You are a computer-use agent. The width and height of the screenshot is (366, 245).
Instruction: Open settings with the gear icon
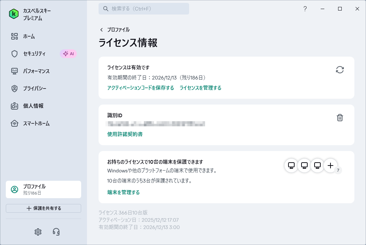[38, 232]
